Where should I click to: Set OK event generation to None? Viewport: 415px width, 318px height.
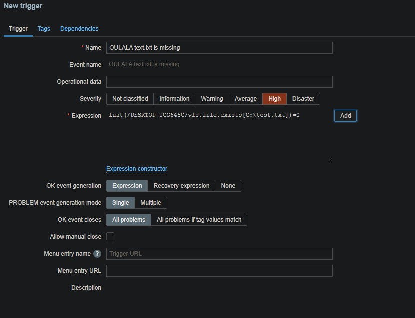(228, 186)
